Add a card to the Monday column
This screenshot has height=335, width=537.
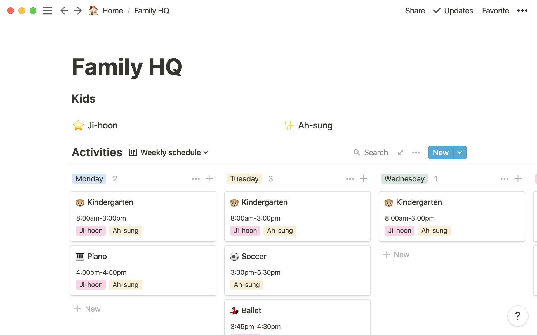point(209,179)
